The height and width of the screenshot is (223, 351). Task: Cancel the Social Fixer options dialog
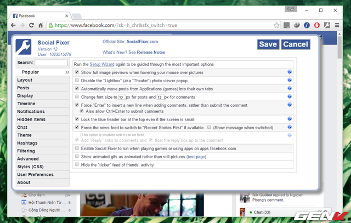point(296,44)
